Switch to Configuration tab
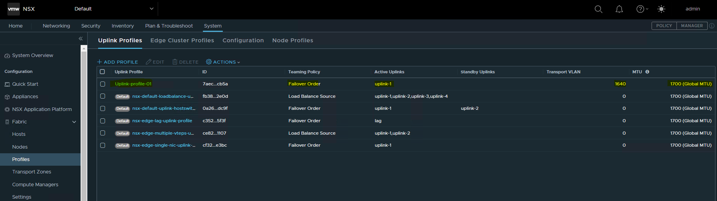 click(x=243, y=40)
